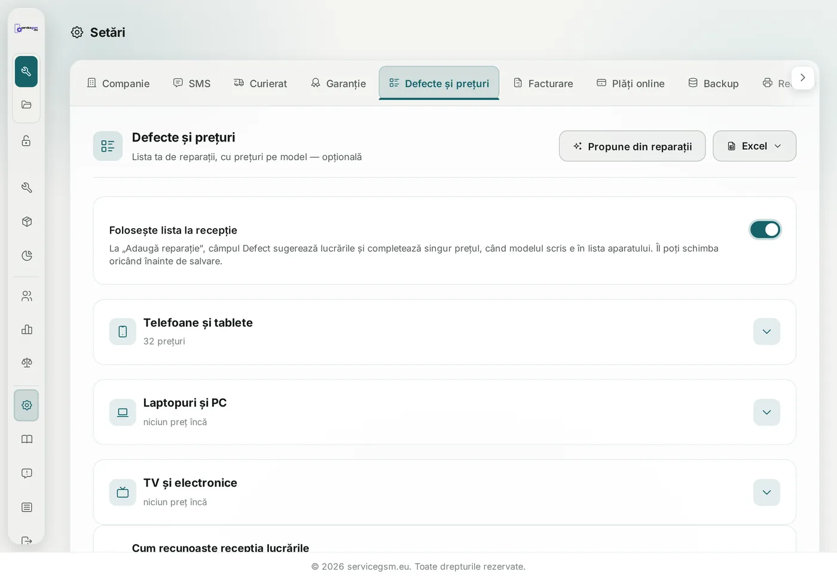Click the "32 prețuri" count text
Screen dimensions: 837x581
click(164, 342)
